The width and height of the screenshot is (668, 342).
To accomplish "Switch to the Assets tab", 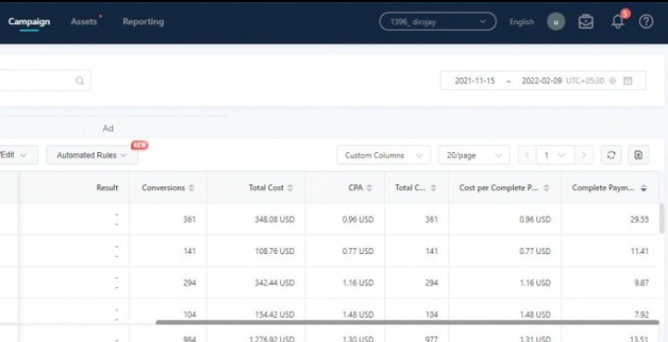I will click(x=83, y=21).
